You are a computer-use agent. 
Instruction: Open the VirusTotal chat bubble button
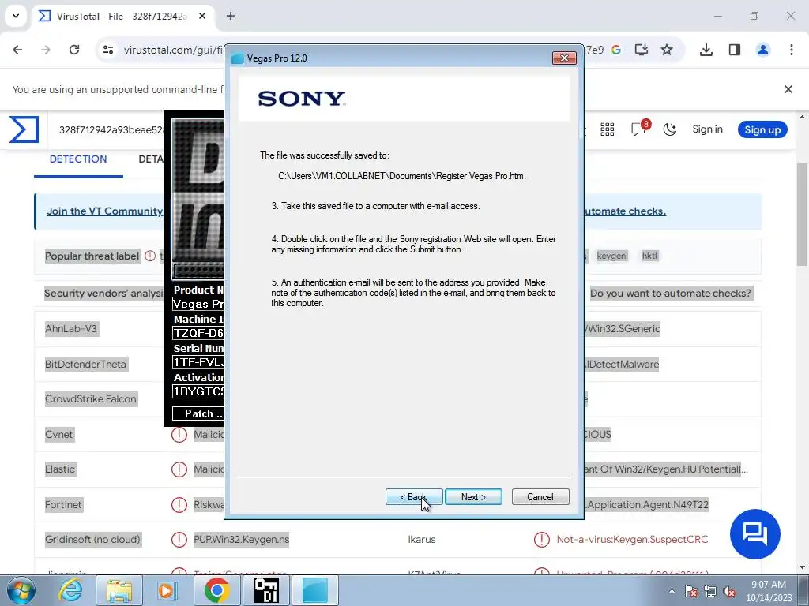coord(754,534)
